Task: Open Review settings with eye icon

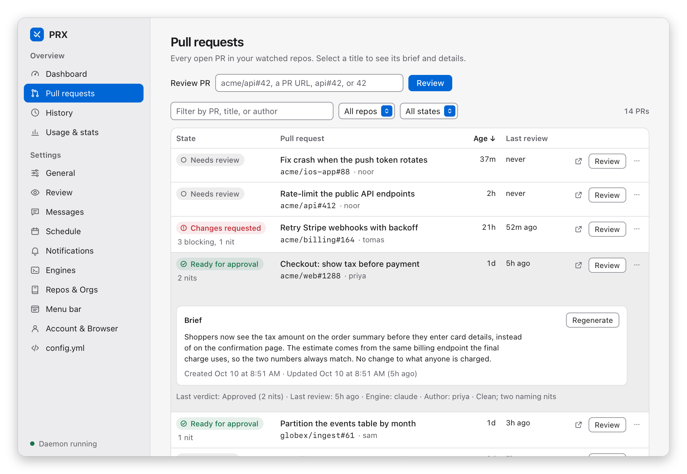Action: 84,192
